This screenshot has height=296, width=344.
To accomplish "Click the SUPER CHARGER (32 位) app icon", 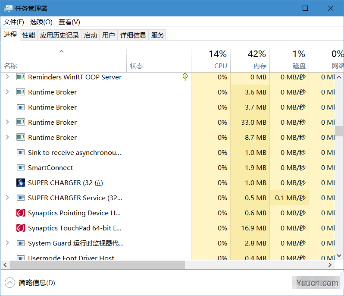I will 21,183.
